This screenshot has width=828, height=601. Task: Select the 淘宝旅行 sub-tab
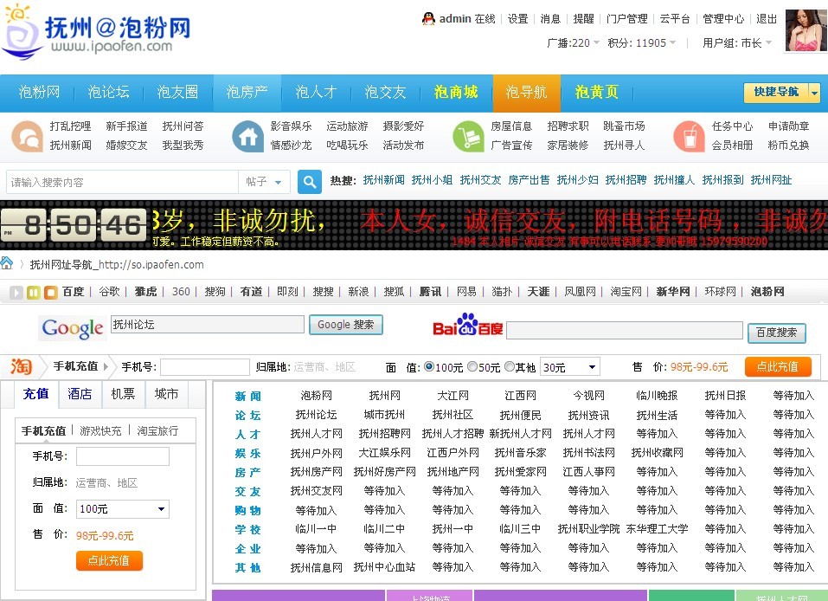click(x=157, y=430)
